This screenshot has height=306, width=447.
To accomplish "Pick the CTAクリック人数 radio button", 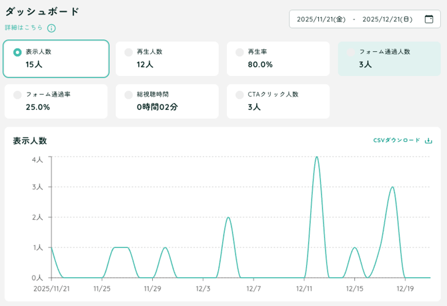I will (x=240, y=95).
